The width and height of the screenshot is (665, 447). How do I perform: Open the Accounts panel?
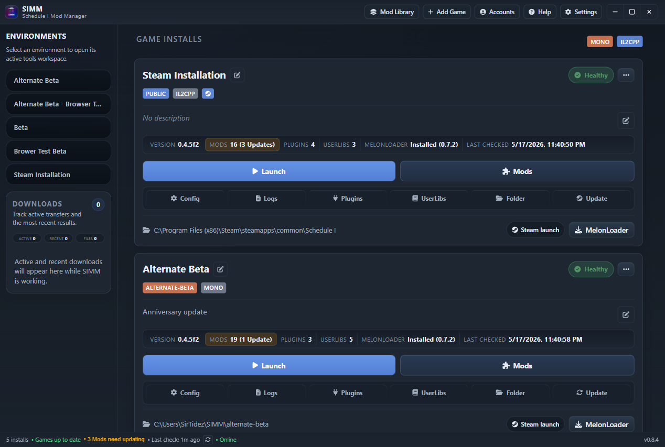497,12
